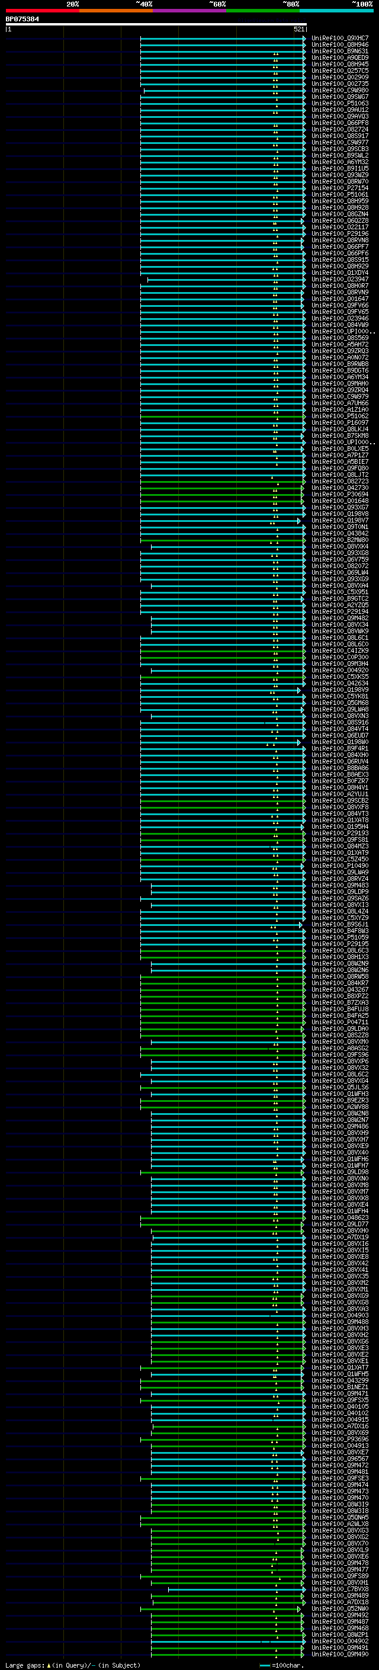Select label UniRef100_B9F4R1
The width and height of the screenshot is (379, 1670).
340,749
